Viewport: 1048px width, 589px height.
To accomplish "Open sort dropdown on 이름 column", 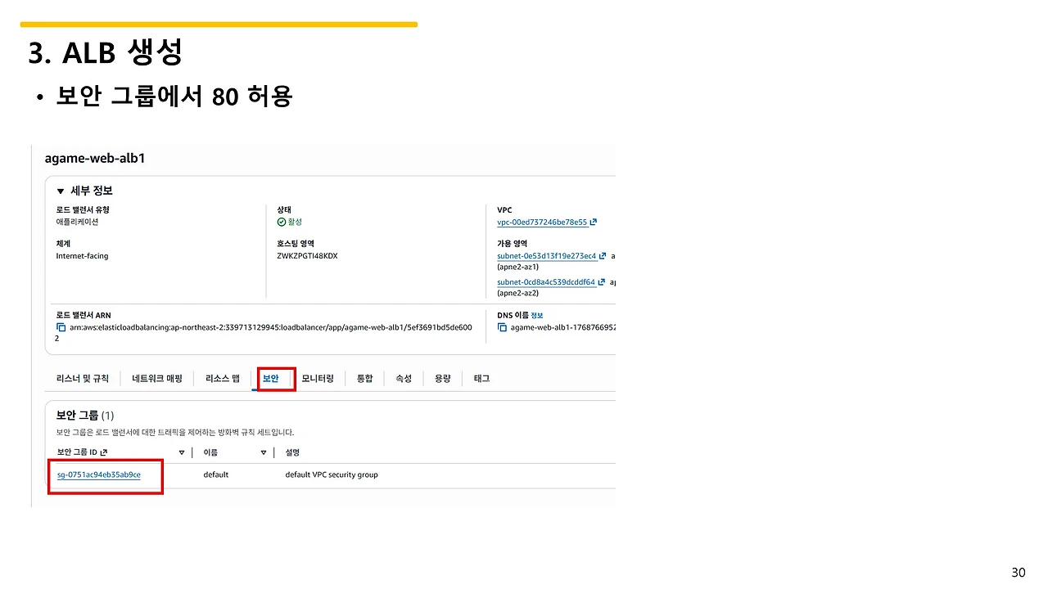I will point(264,452).
